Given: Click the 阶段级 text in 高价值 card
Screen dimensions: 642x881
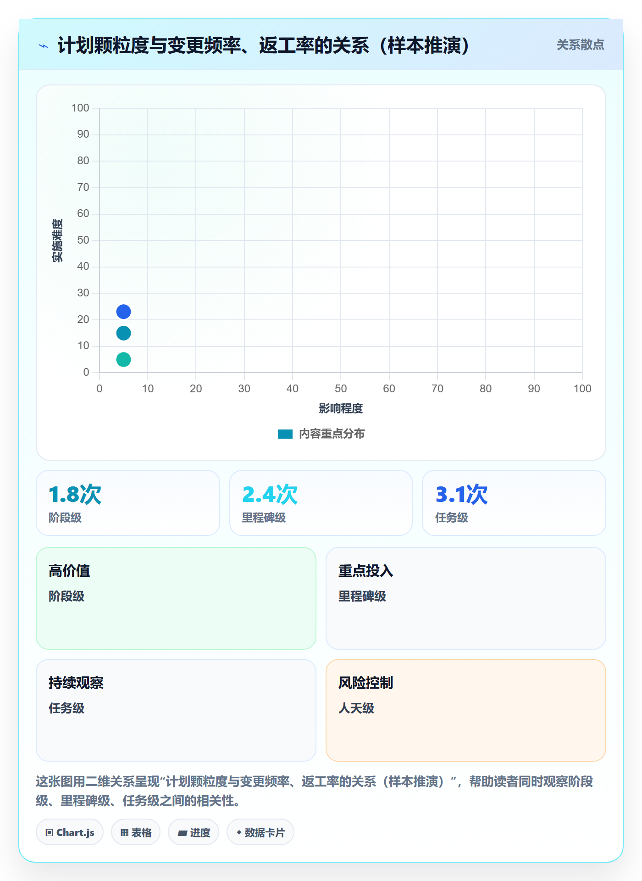Looking at the screenshot, I should point(66,596).
